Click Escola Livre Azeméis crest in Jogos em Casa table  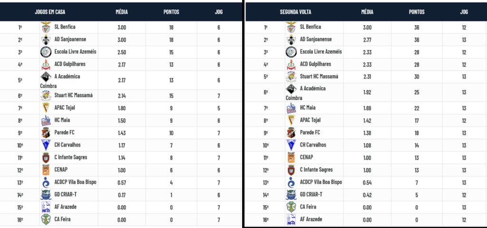tap(46, 52)
